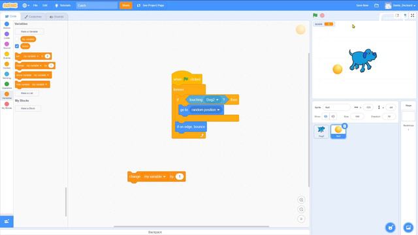Select the Variables block category
418x235 pixels.
click(x=7, y=95)
